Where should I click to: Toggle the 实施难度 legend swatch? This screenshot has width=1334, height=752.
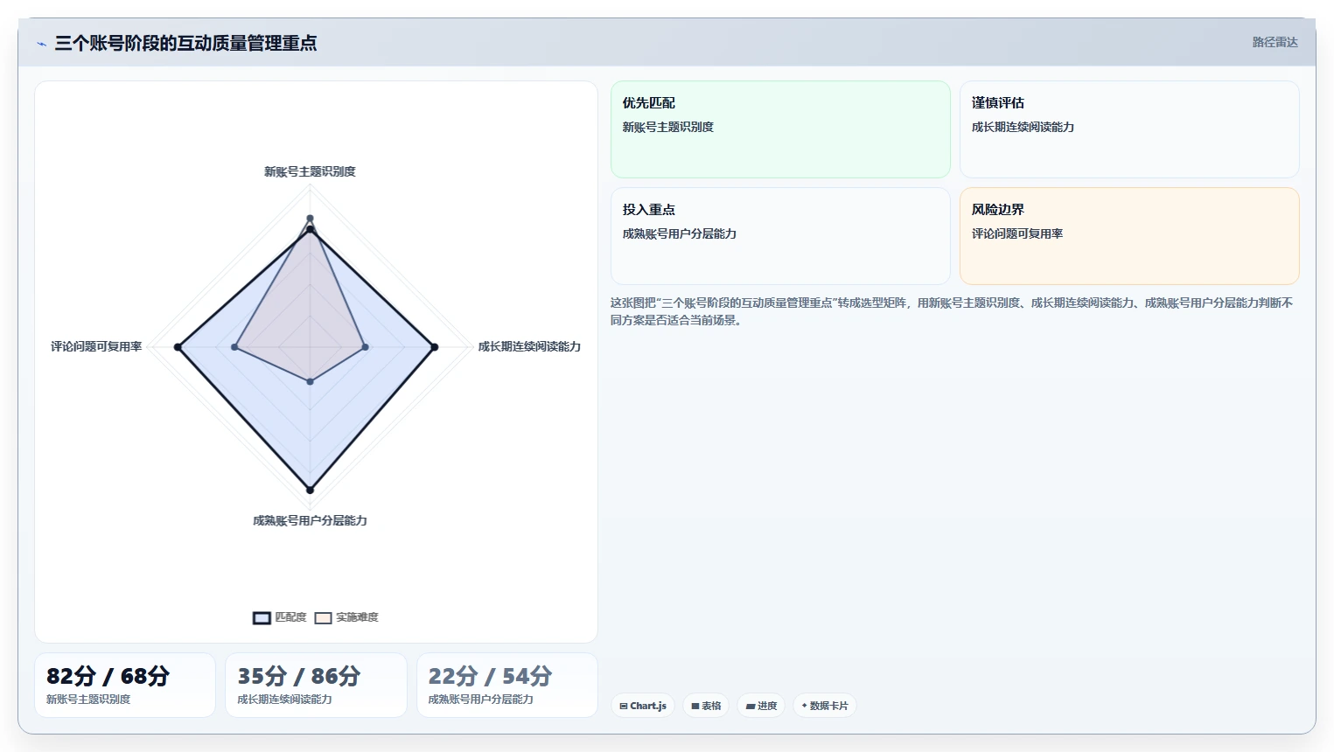click(x=323, y=617)
